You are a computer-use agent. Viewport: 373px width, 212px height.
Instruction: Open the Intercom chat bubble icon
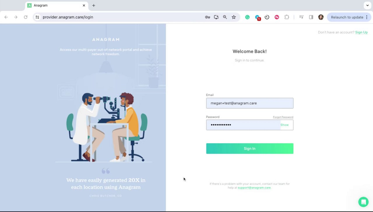[x=363, y=202]
